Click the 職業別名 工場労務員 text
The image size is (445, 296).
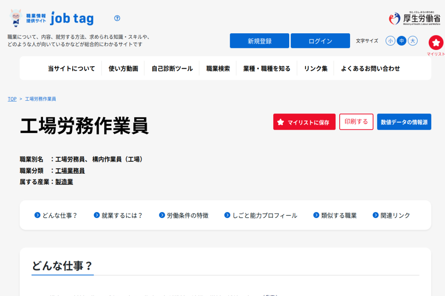82,159
